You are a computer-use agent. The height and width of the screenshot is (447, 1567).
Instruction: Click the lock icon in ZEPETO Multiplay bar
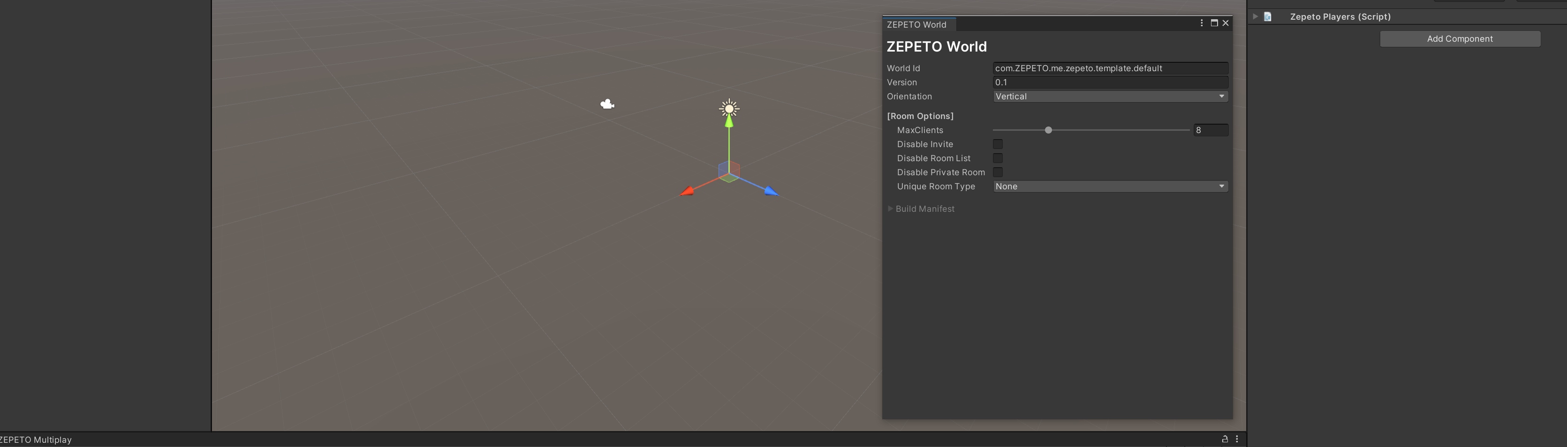pos(1225,439)
